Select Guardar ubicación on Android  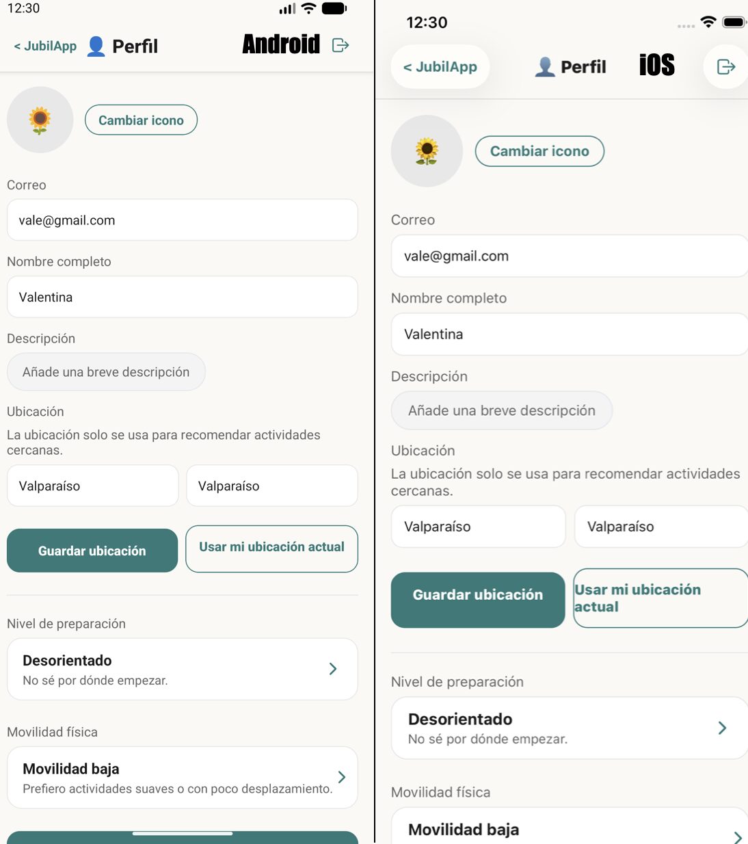click(92, 550)
